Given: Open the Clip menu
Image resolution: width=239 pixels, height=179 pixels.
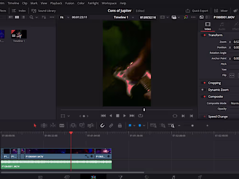Looking at the screenshot, I should (x=25, y=3).
